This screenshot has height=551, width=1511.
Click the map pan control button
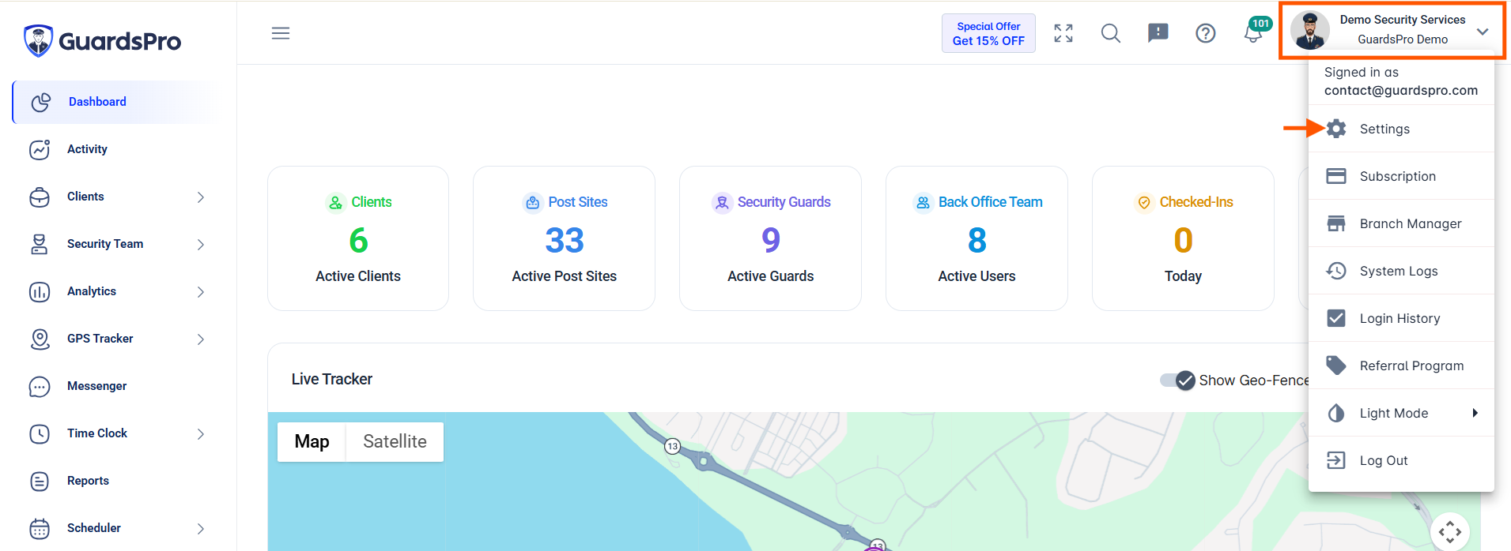coord(1450,532)
